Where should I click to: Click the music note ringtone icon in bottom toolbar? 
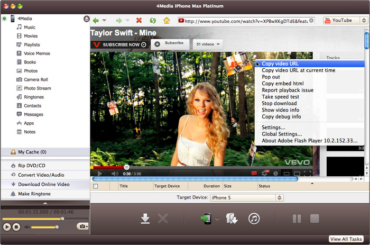[254, 219]
